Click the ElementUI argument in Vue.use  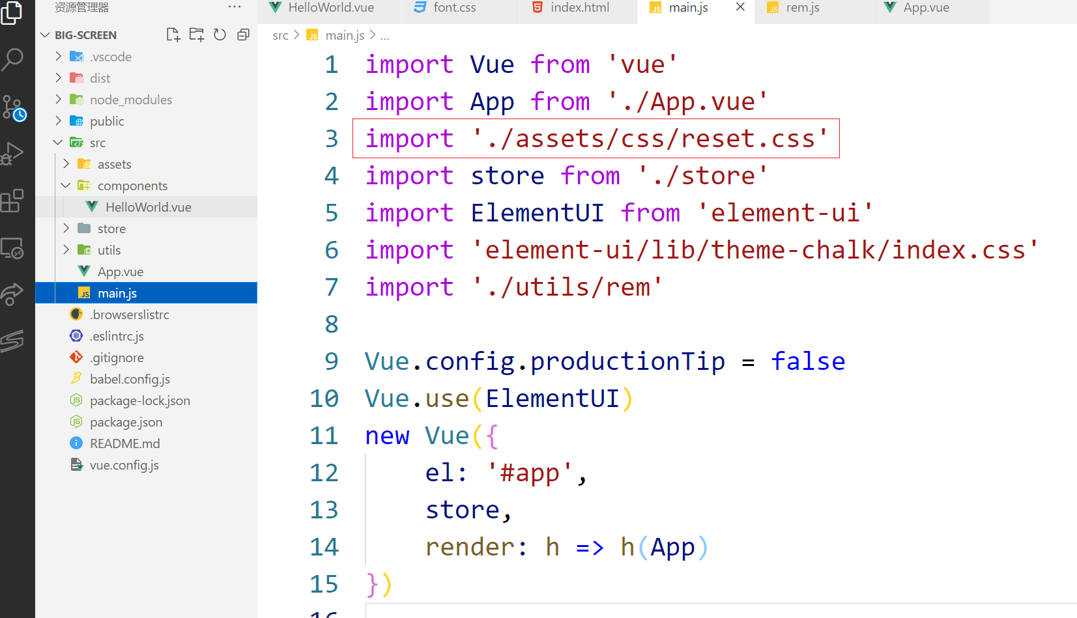pyautogui.click(x=553, y=399)
